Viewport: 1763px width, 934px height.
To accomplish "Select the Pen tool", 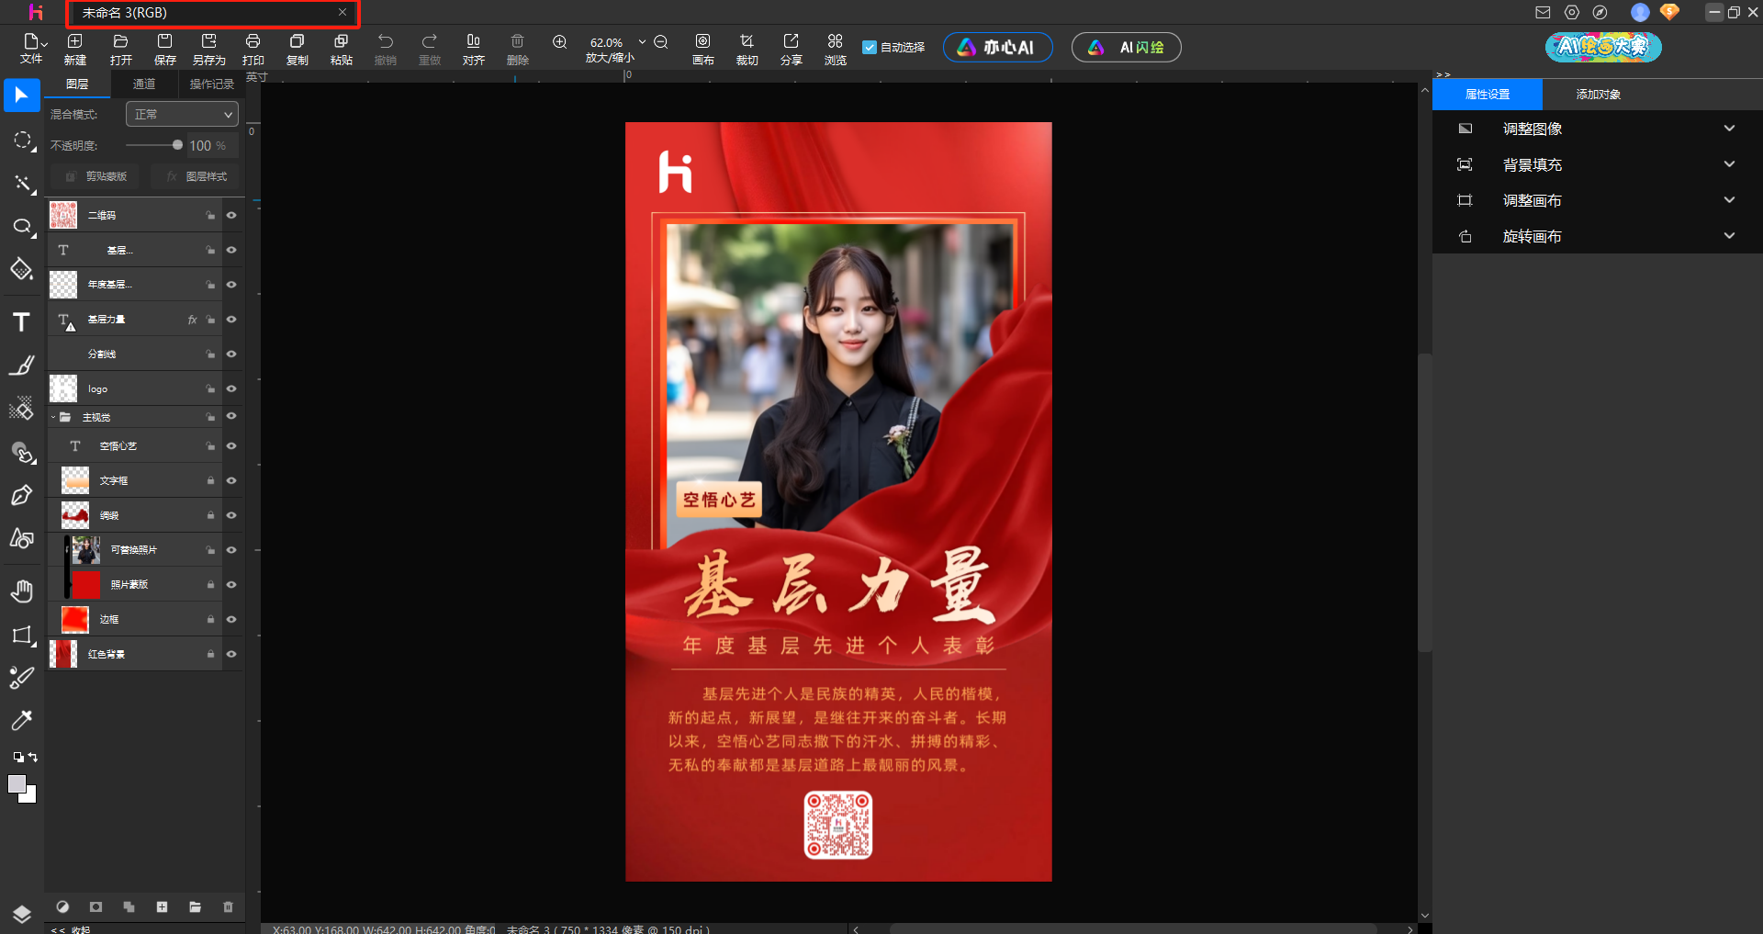I will 22,495.
